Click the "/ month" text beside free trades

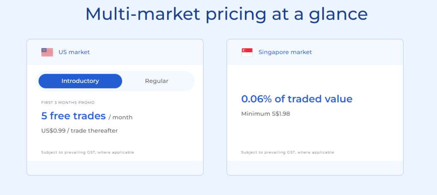click(x=120, y=117)
